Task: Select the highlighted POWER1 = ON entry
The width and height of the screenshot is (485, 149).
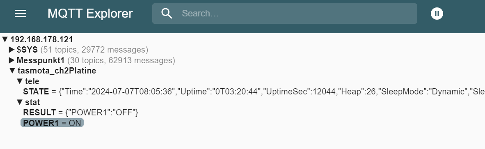Action: (x=52, y=123)
